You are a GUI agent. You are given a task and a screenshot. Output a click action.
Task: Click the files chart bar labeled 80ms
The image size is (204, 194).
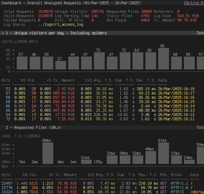point(48,153)
